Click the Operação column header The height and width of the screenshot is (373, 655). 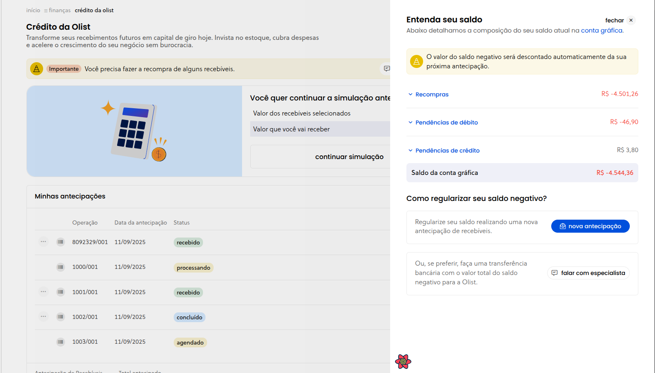coord(85,222)
